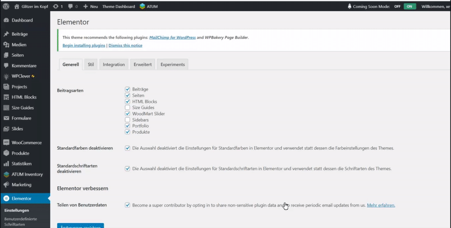
Task: Click the Medien sidebar icon
Action: coord(6,45)
